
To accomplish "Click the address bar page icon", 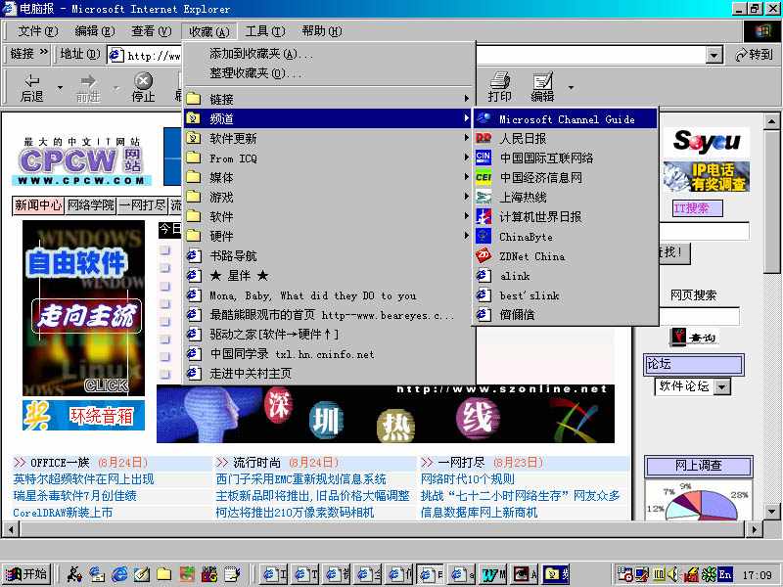I will (115, 55).
